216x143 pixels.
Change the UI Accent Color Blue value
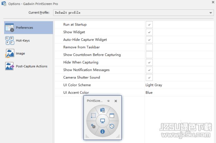click(149, 93)
